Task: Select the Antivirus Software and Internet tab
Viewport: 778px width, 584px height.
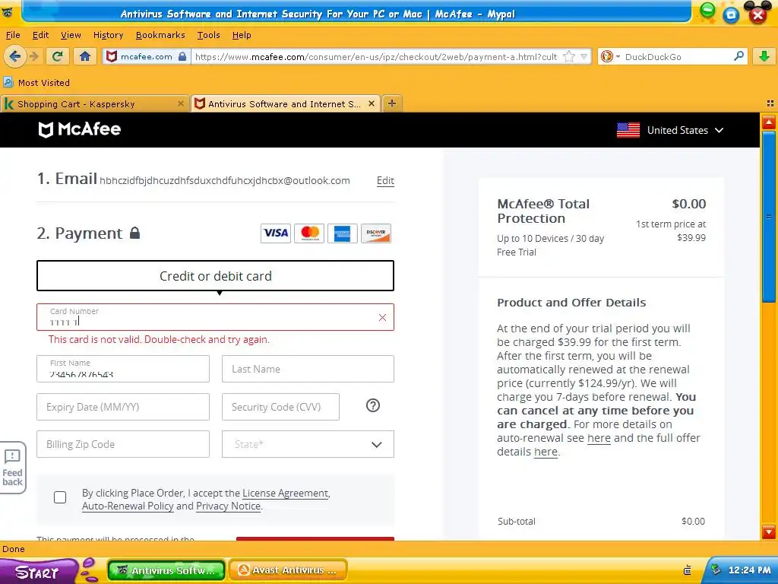Action: 286,103
